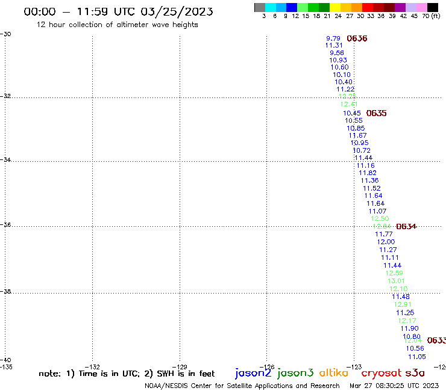Click the 11.07 wave height reading
This screenshot has height=391, width=446.
coord(377,211)
